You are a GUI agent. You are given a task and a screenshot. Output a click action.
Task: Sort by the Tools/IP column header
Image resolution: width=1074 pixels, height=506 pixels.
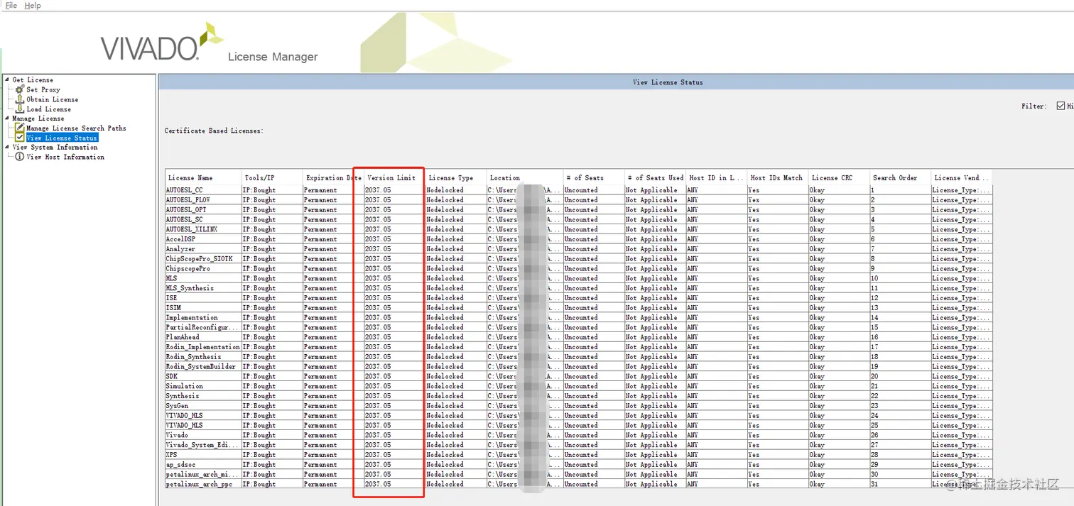click(272, 177)
